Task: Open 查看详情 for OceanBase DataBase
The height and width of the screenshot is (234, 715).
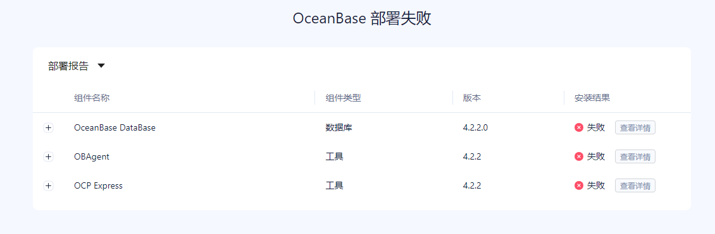Action: (x=635, y=127)
